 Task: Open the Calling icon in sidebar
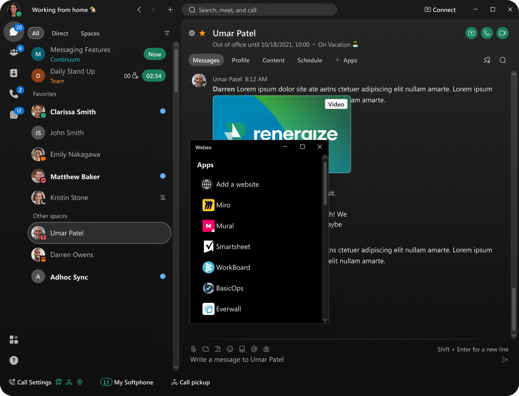[x=14, y=94]
